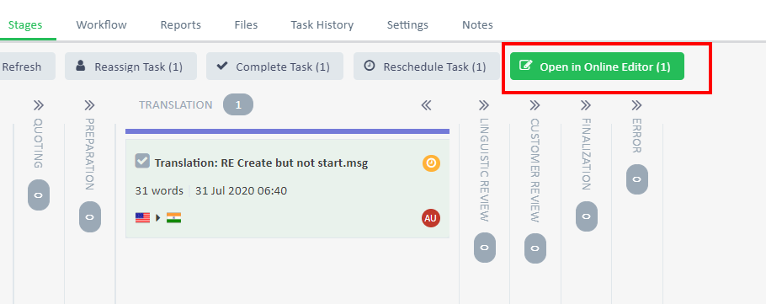The height and width of the screenshot is (304, 766).
Task: Expand the Linguistic Review stage column
Action: point(484,105)
